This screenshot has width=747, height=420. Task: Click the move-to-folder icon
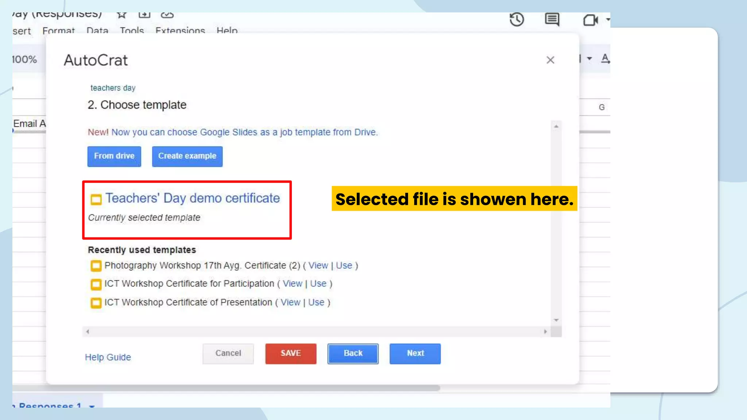click(144, 15)
